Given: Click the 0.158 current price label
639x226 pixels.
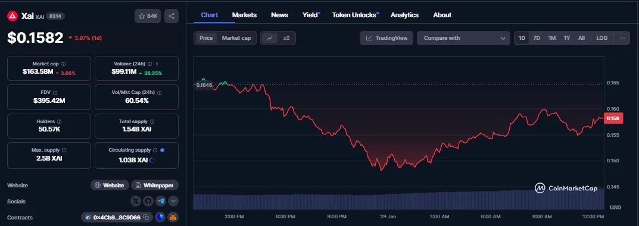Looking at the screenshot, I should 613,118.
